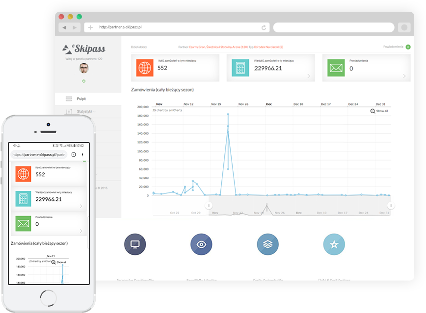The height and width of the screenshot is (313, 426).
Task: Click the monitor circle icon below the chart
Action: click(134, 244)
